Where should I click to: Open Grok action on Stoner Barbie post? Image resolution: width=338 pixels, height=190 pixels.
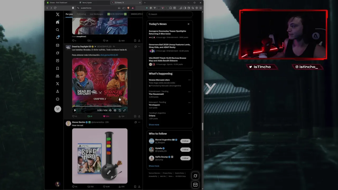[135, 122]
